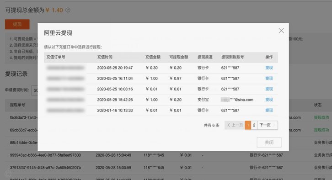The width and height of the screenshot is (332, 180).
Task: Go to page 2 of recharge orders
Action: (x=254, y=125)
